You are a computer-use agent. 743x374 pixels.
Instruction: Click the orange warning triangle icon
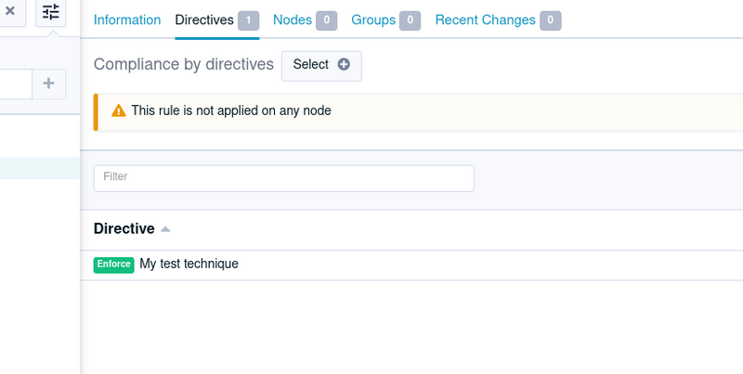[119, 110]
